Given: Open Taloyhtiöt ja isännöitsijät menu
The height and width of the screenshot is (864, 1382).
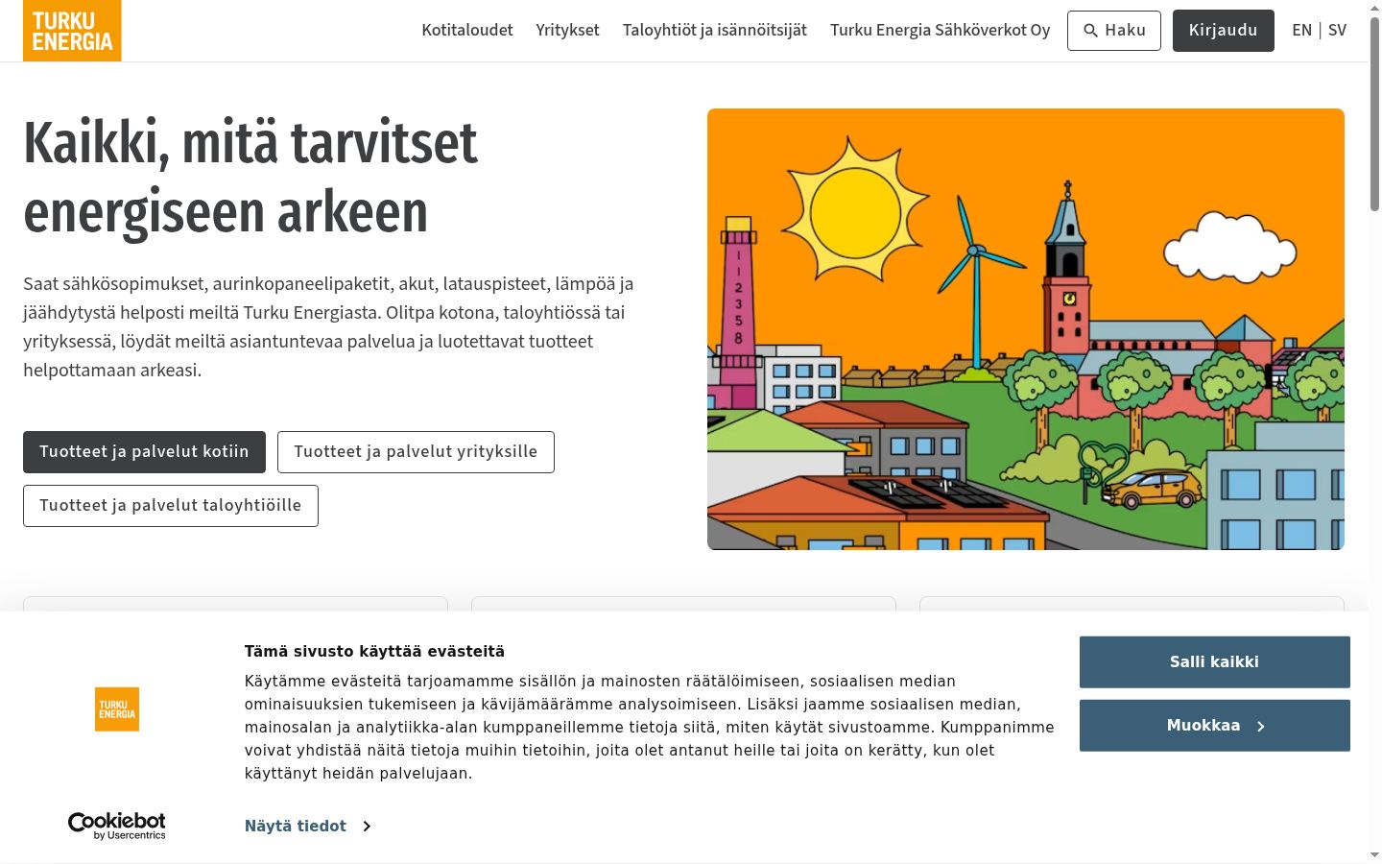Looking at the screenshot, I should tap(715, 31).
